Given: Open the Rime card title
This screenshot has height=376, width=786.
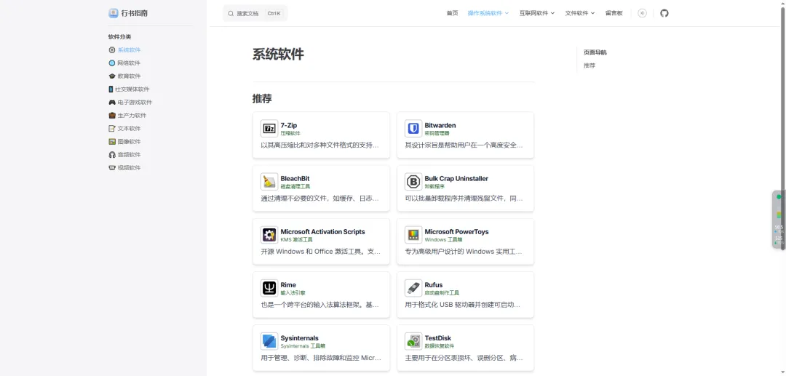Looking at the screenshot, I should click(288, 284).
